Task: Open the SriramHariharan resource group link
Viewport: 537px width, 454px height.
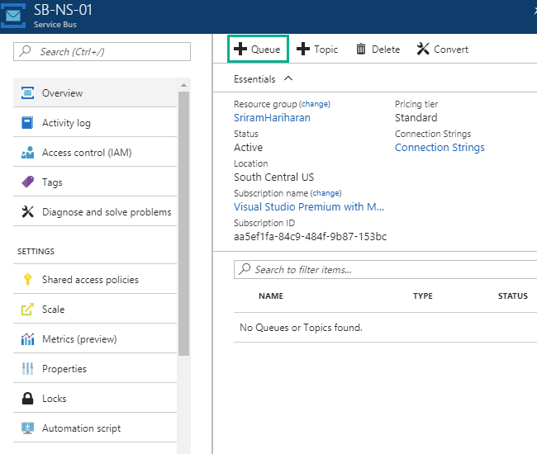Action: (272, 118)
